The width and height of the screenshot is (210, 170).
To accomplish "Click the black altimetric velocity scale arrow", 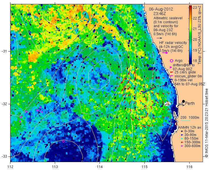I will (159, 38).
